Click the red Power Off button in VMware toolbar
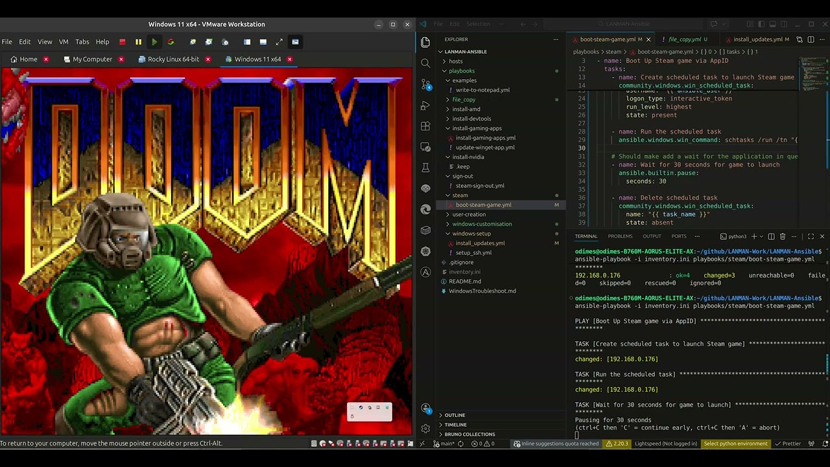 122,42
